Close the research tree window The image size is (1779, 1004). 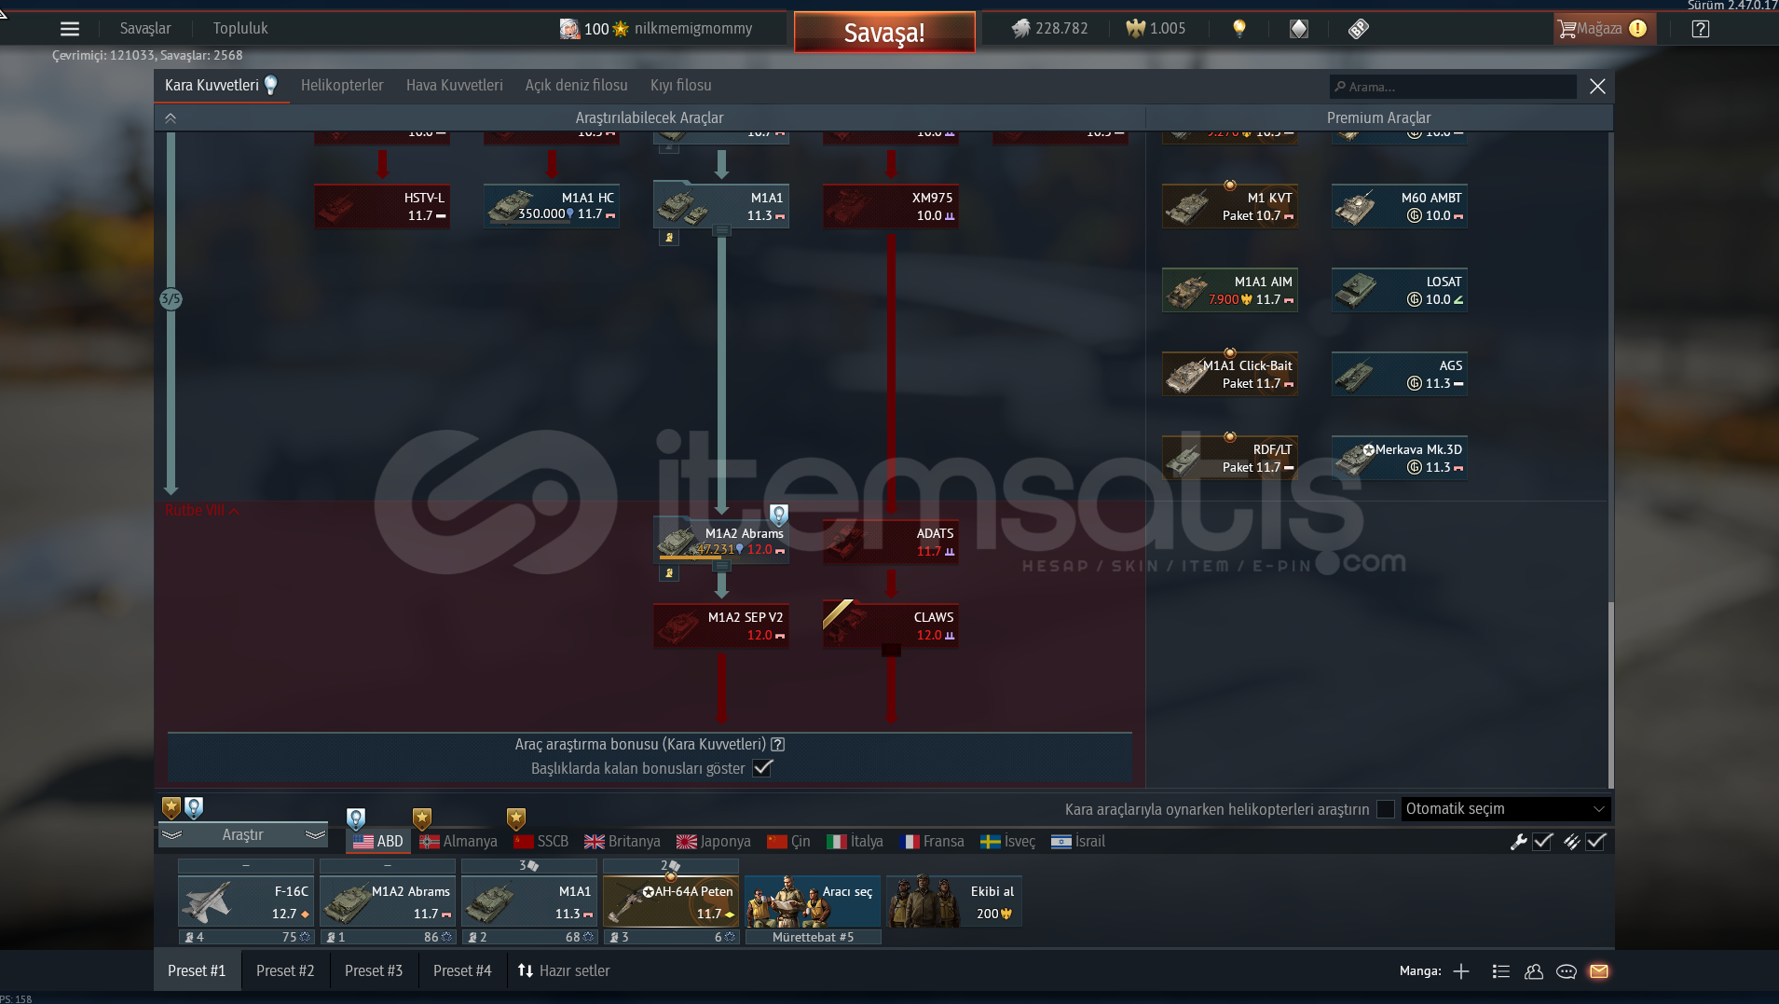tap(1597, 87)
